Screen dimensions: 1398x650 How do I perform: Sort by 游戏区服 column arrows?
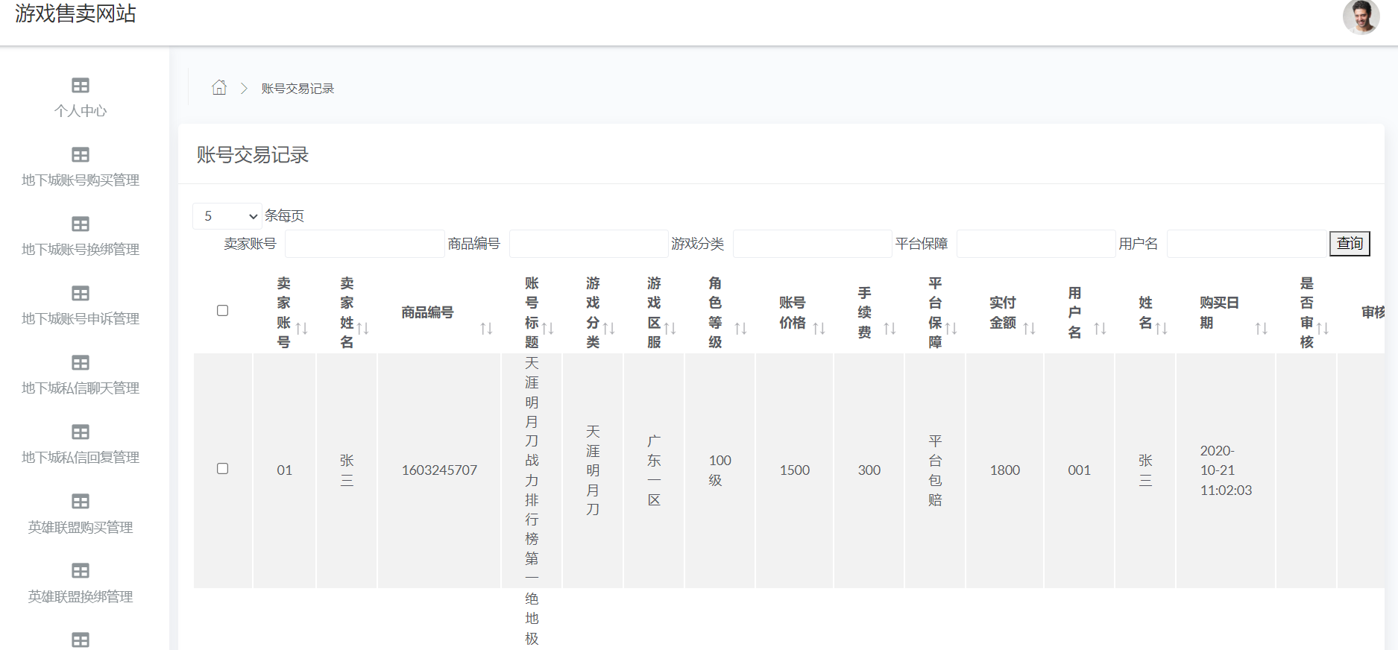pyautogui.click(x=670, y=329)
